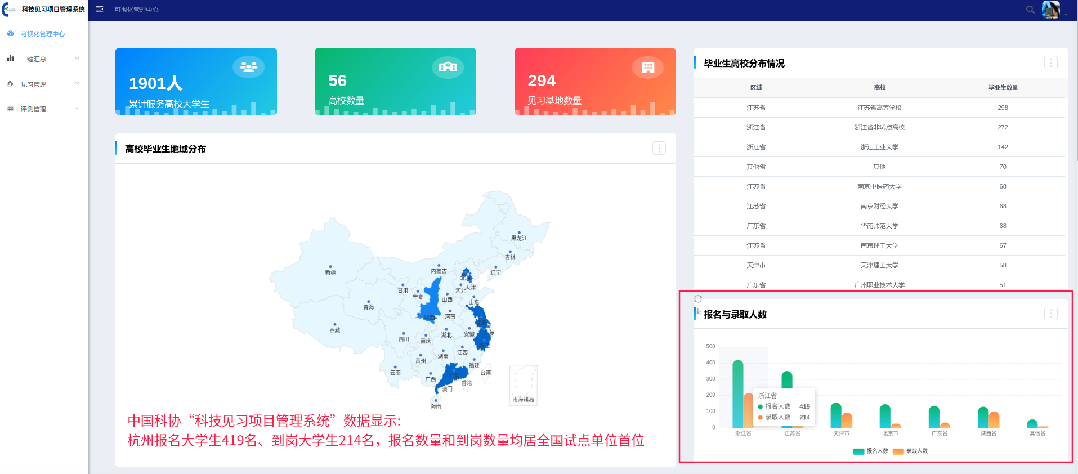Expand the 一键汇总 sidebar menu
The width and height of the screenshot is (1078, 474).
click(x=43, y=59)
